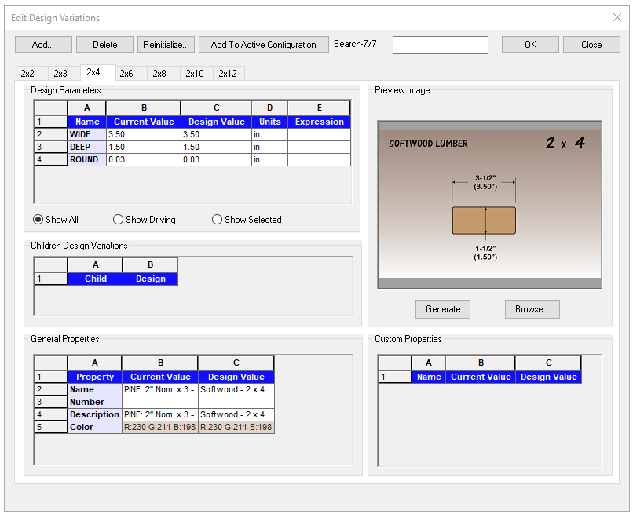Click the softwood lumber preview image
This screenshot has width=633, height=514.
click(489, 204)
